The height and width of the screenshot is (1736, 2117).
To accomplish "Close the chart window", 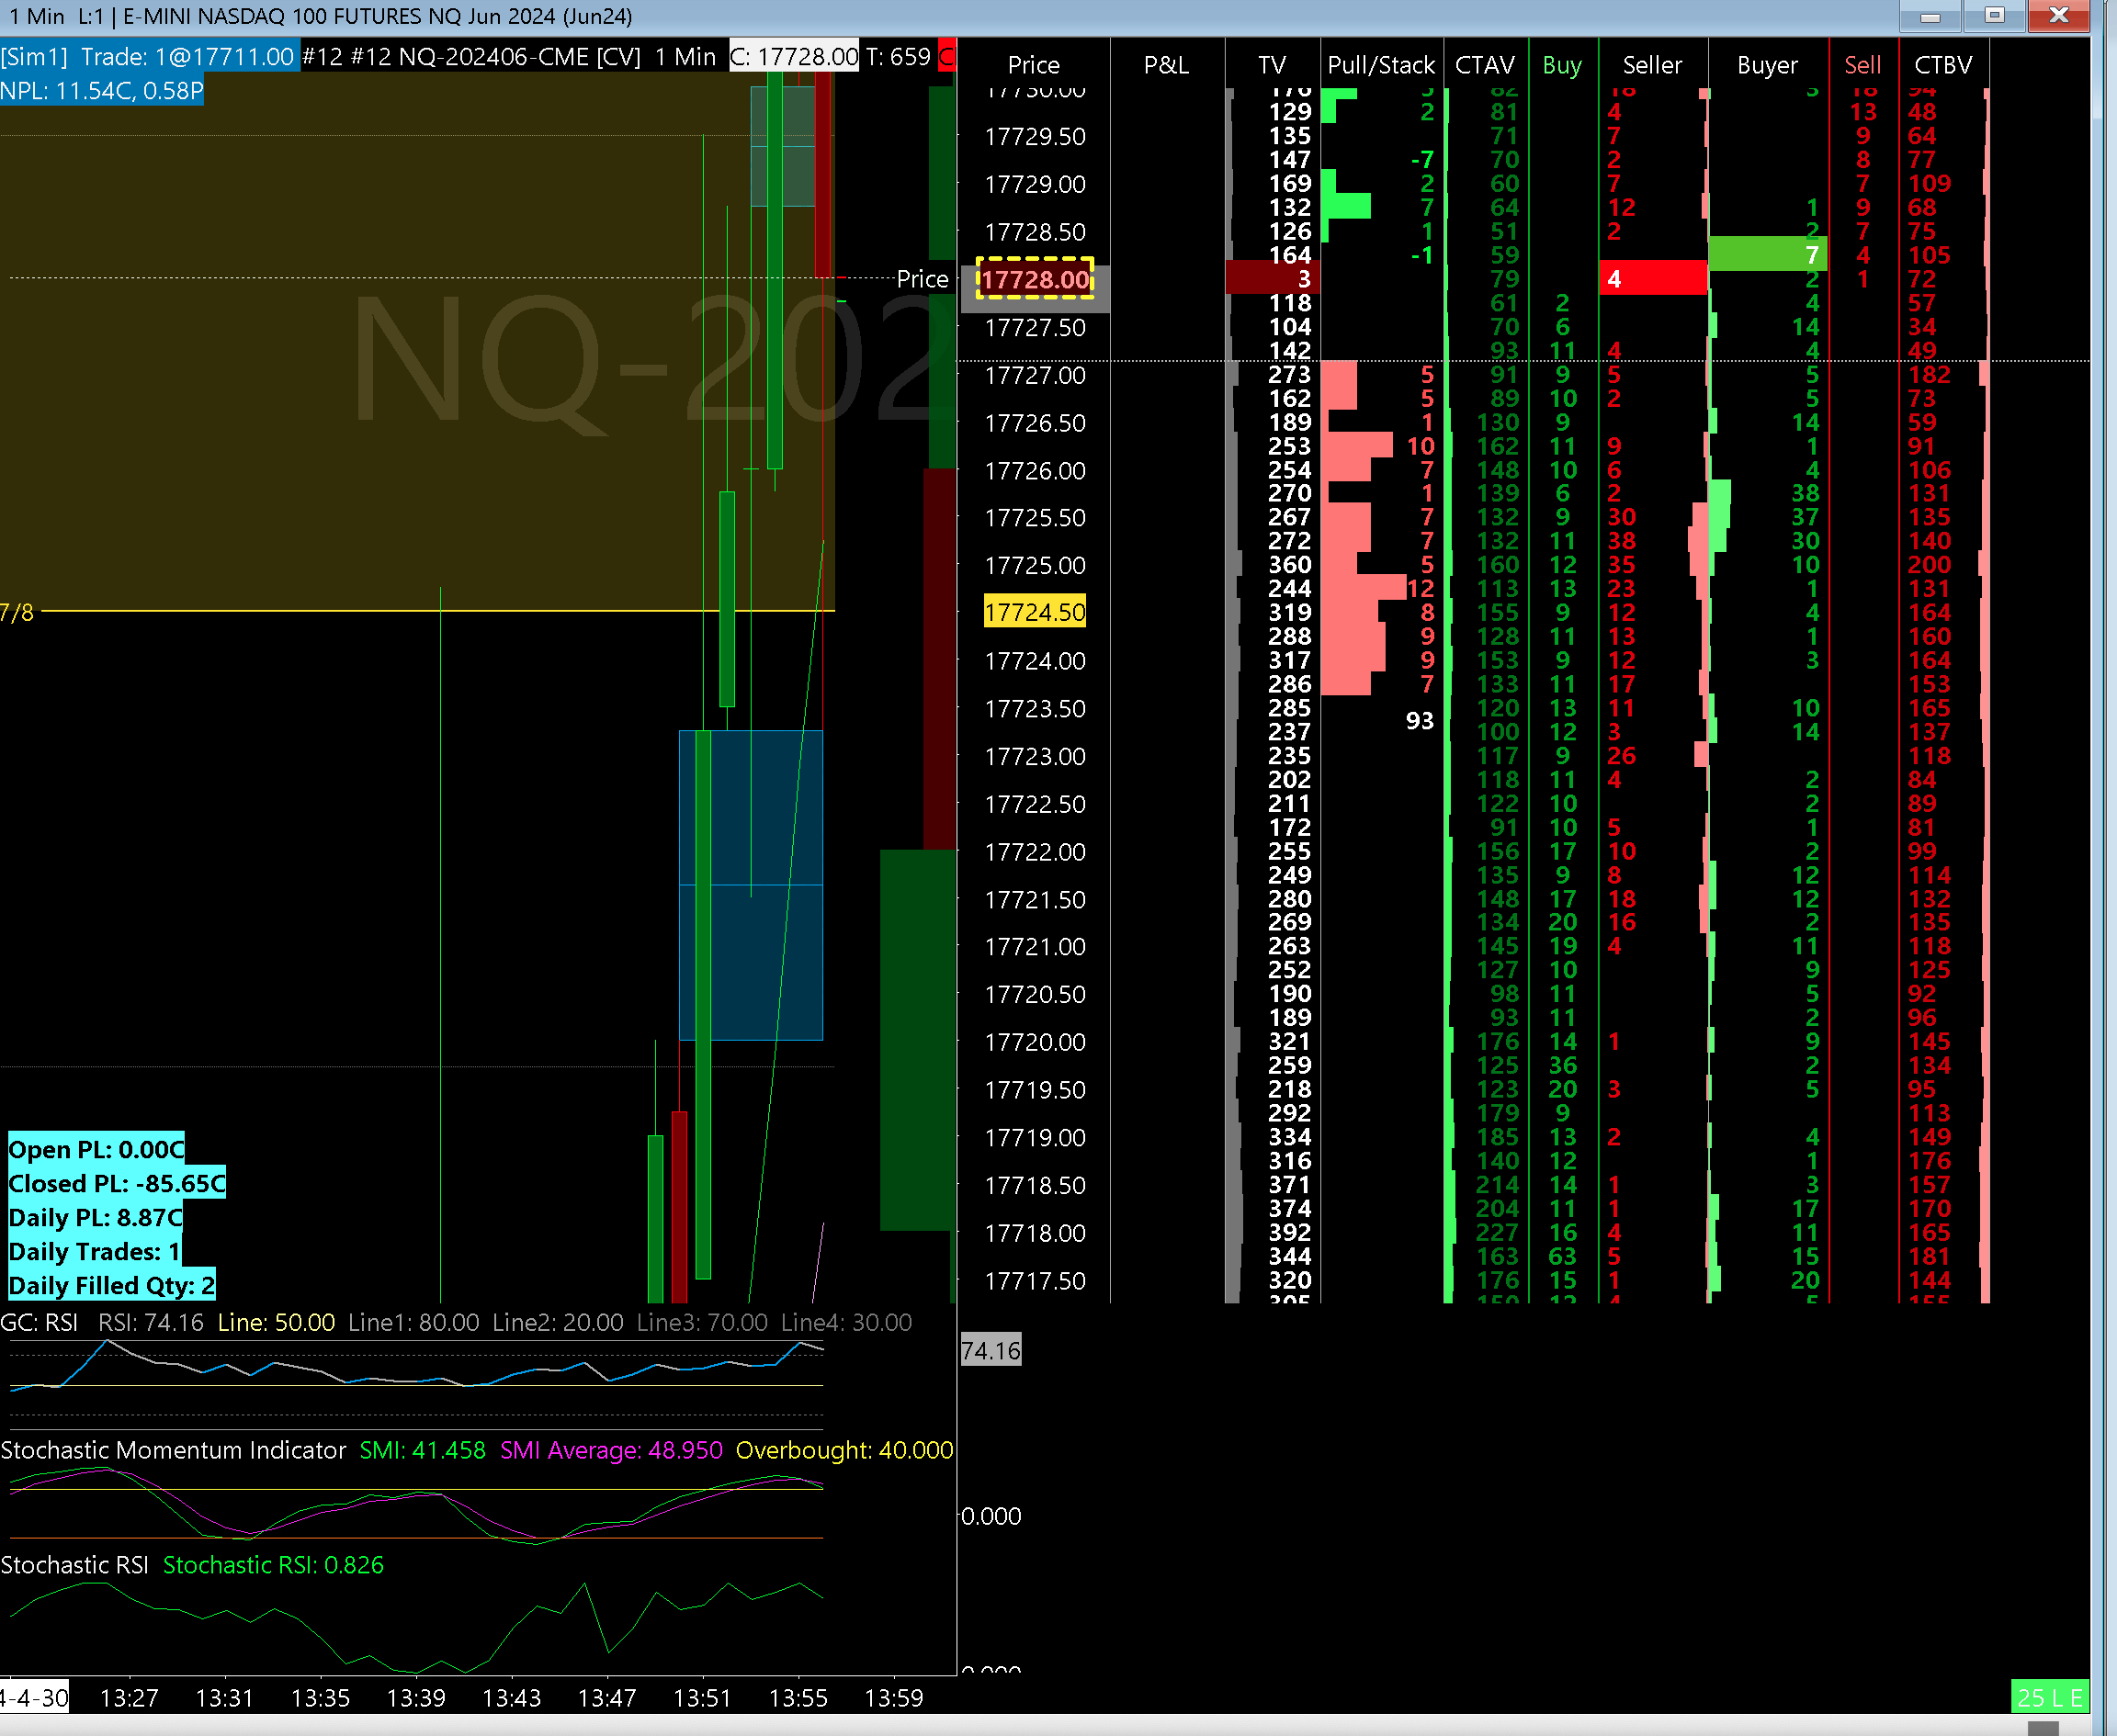I will (x=2058, y=16).
